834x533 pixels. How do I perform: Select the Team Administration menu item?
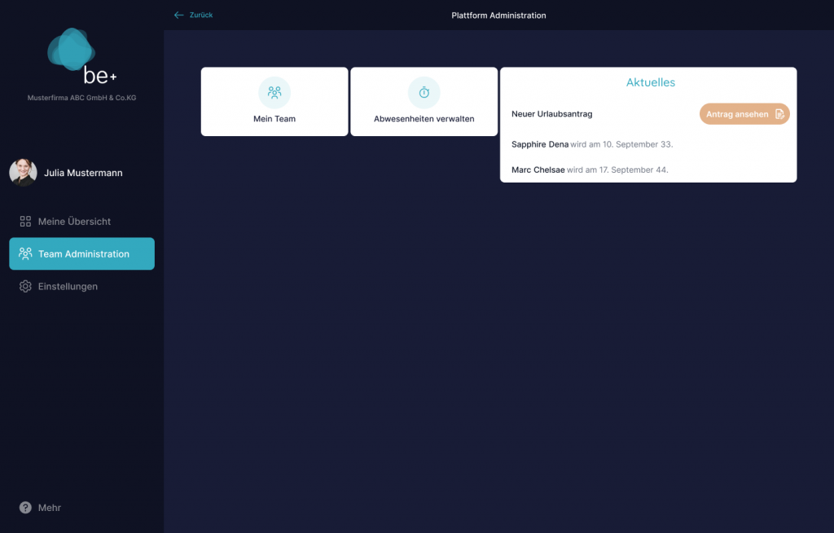(83, 254)
